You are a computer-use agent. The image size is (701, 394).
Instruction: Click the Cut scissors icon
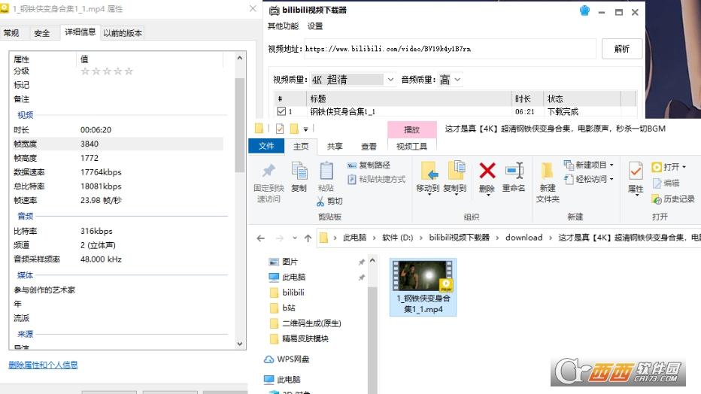pos(320,202)
